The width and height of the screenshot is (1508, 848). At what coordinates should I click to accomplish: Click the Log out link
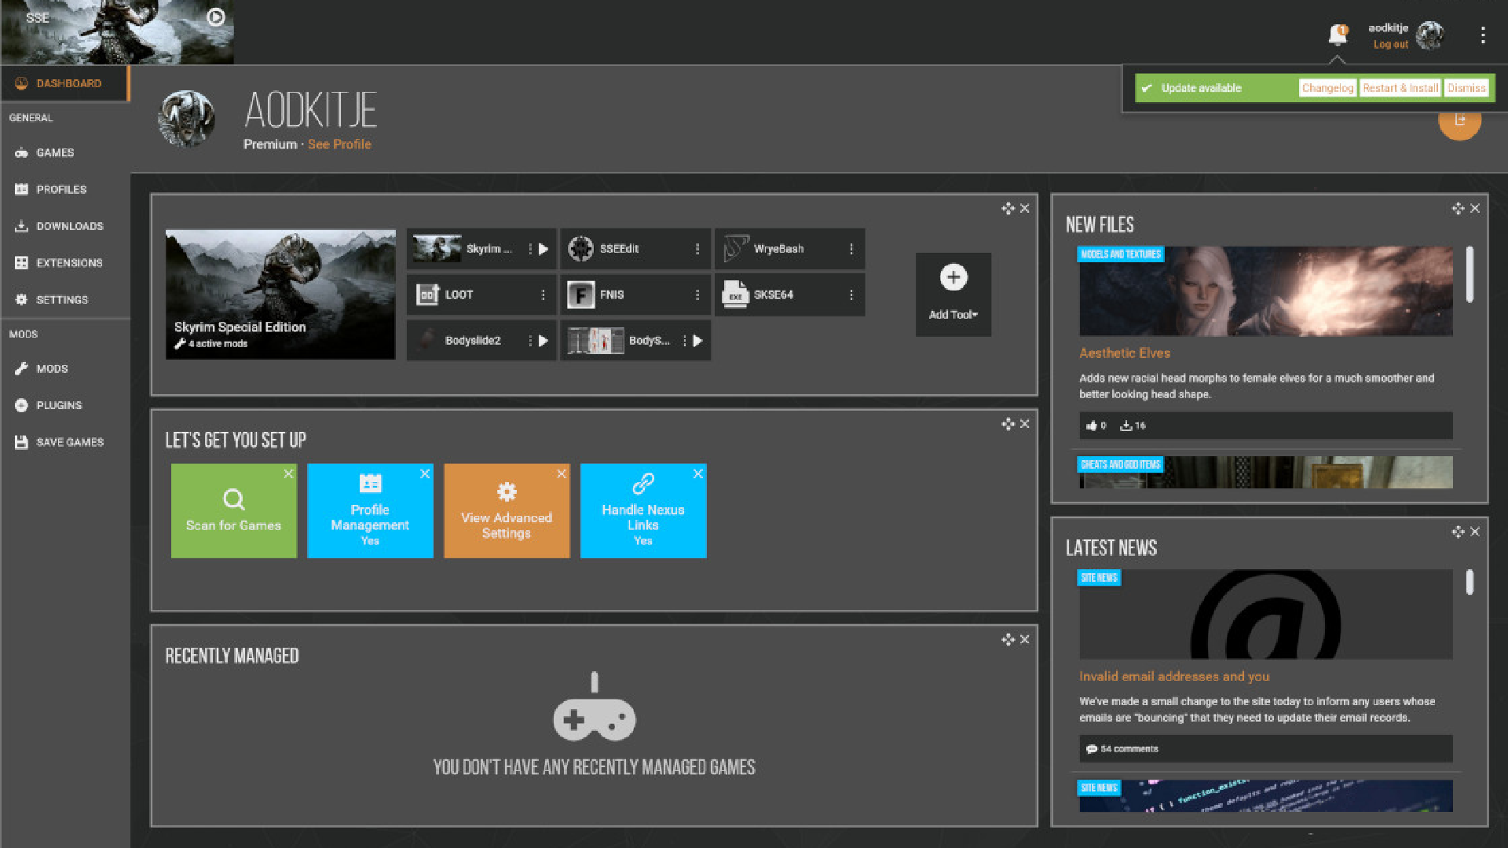[1390, 45]
